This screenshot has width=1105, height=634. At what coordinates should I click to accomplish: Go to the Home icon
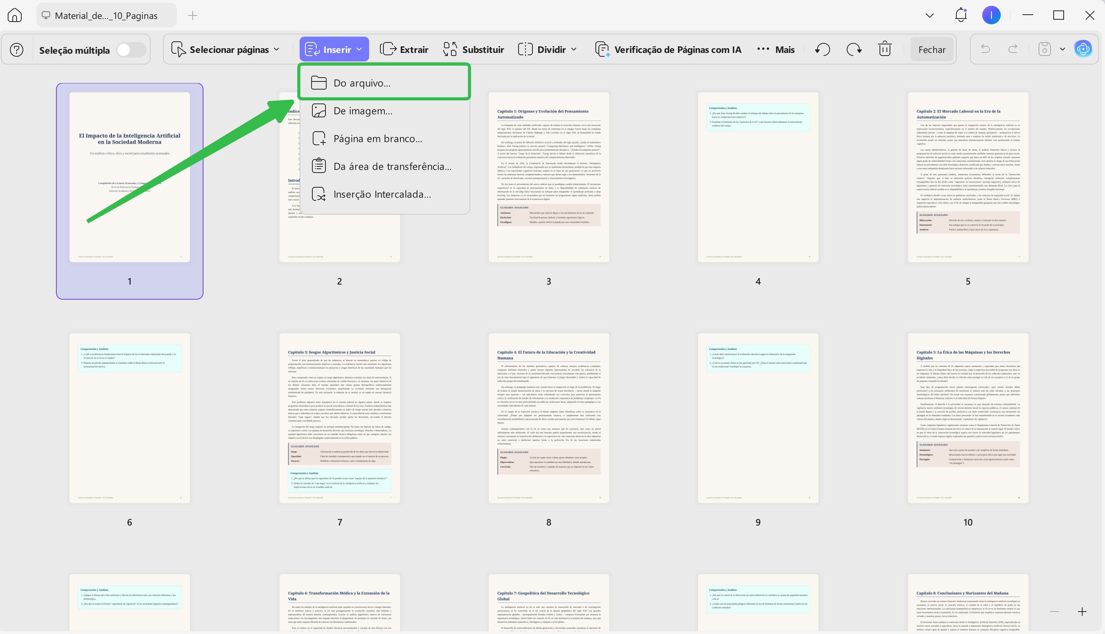pos(14,15)
